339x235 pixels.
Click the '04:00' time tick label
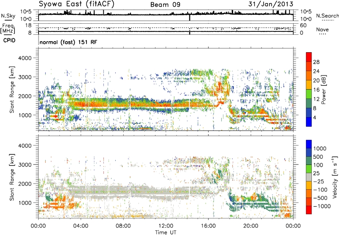click(x=81, y=226)
